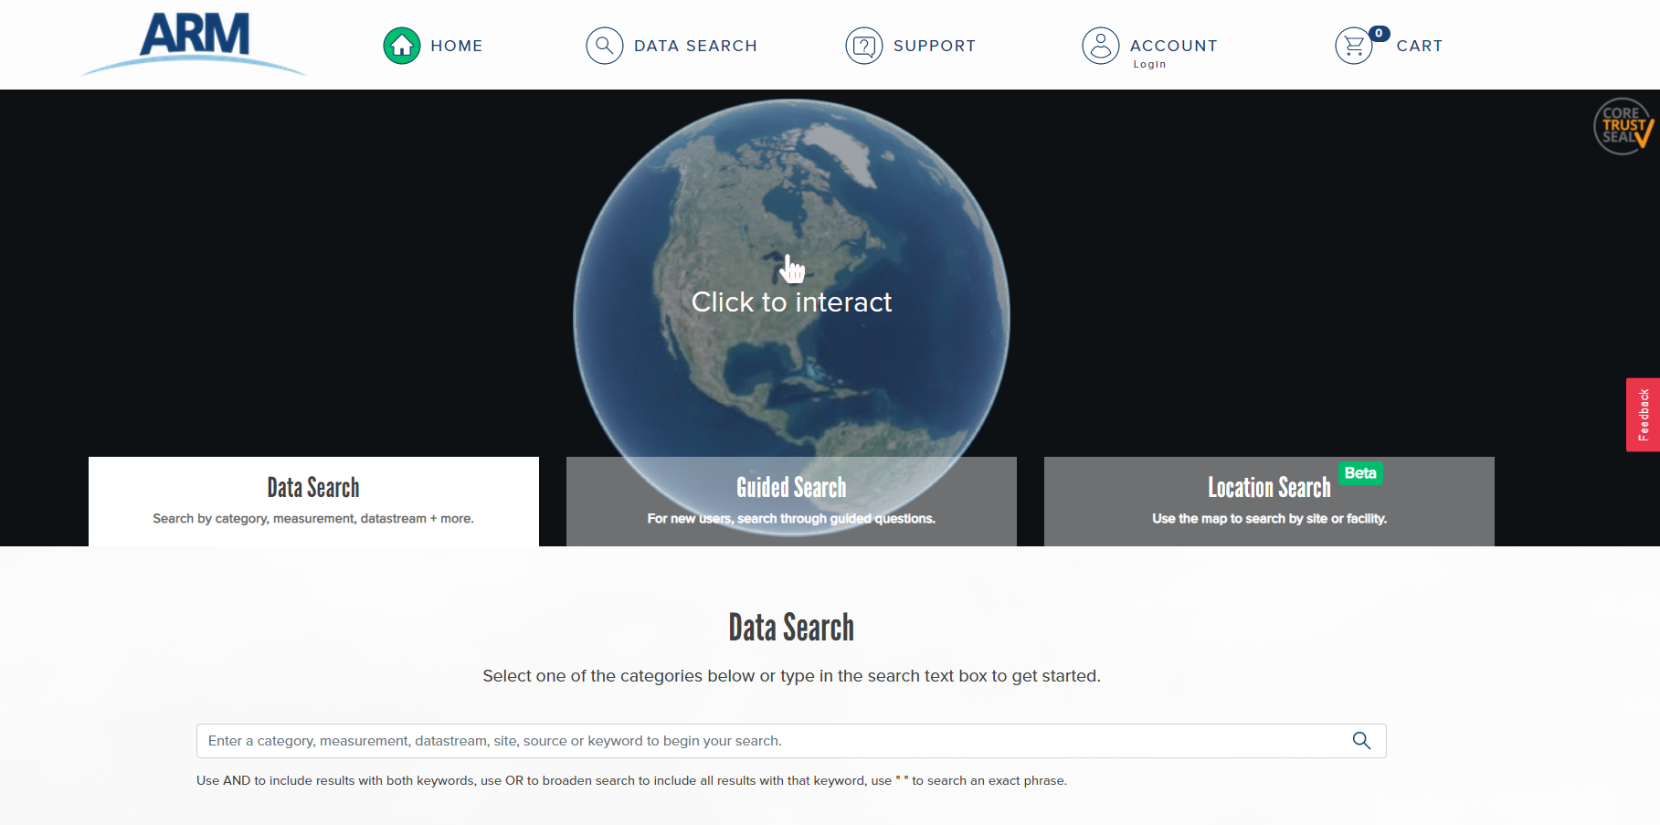Click the Core Trust Seal badge
Screen dimensions: 1660x825
(1623, 126)
